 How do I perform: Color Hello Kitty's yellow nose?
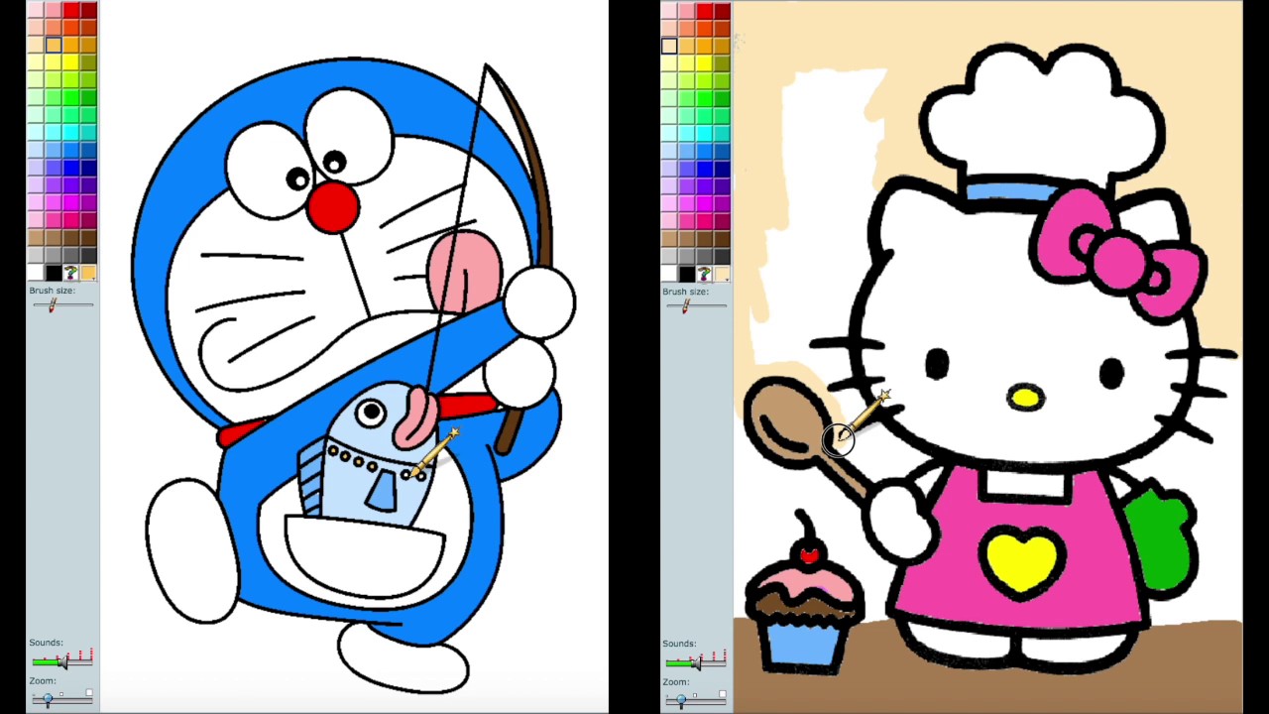click(1025, 399)
